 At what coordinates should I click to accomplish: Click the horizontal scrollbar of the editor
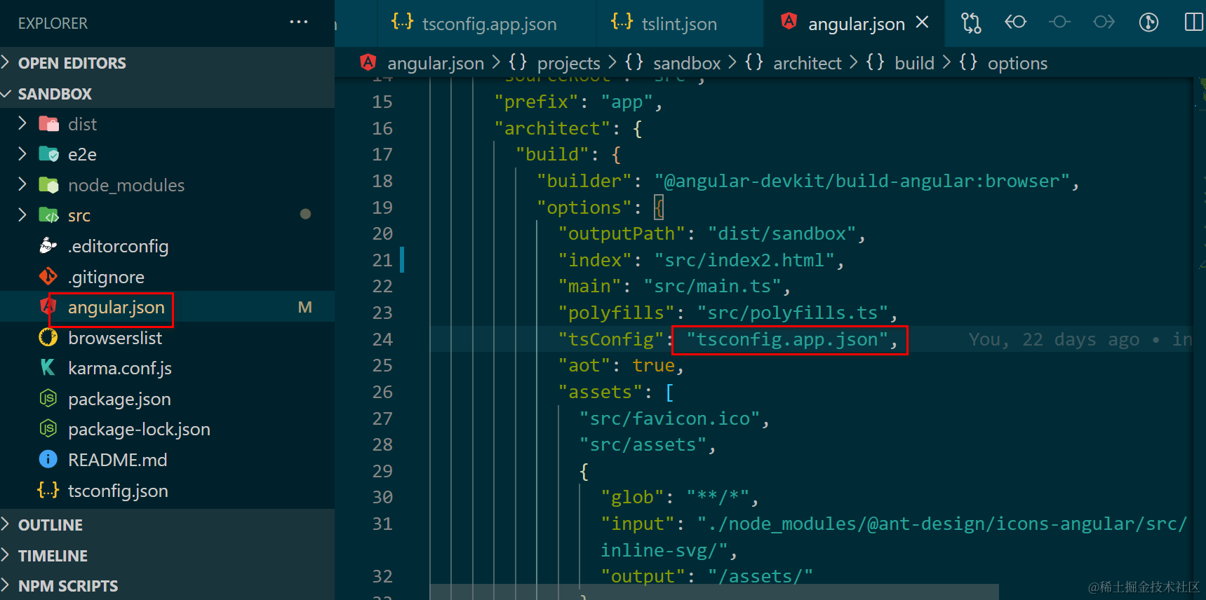(x=714, y=592)
